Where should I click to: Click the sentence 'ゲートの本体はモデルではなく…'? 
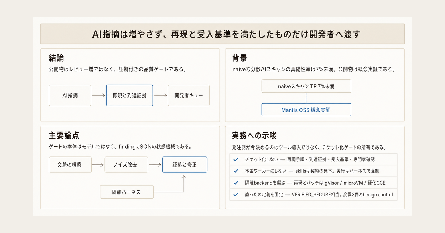120,147
